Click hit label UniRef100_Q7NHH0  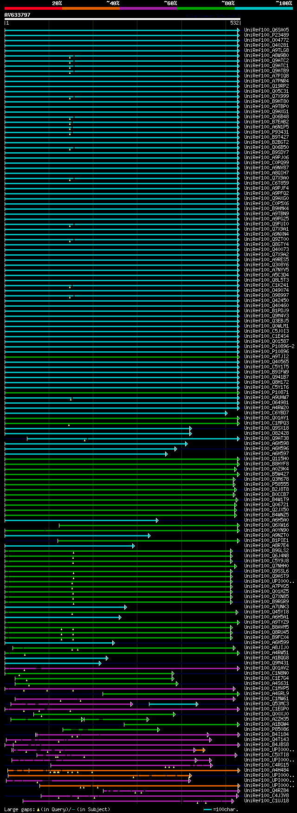point(266,566)
